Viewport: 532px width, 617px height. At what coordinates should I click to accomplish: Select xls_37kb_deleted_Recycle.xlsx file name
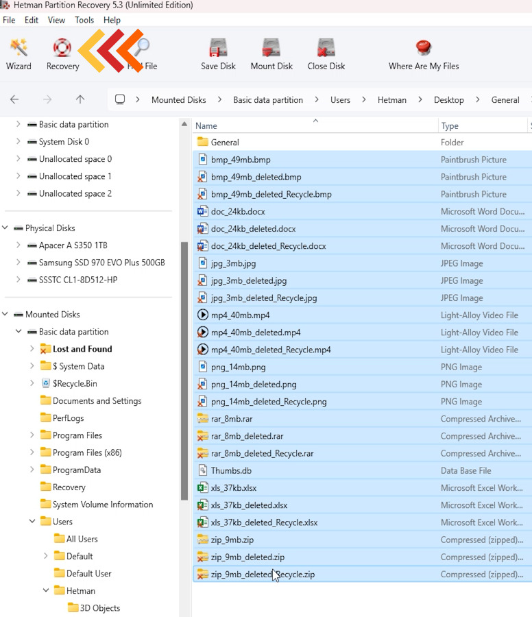pos(264,522)
